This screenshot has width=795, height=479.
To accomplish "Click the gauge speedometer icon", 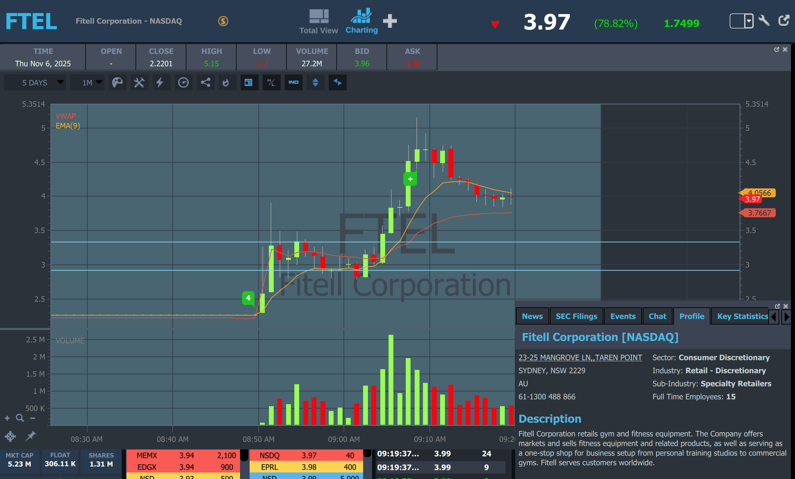I will pos(183,82).
